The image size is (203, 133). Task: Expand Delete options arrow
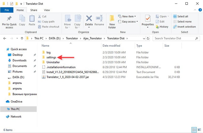89,27
